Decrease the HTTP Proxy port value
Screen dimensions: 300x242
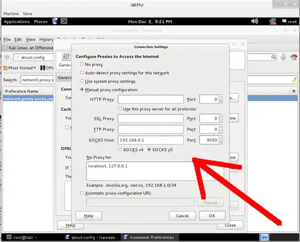[x=221, y=101]
